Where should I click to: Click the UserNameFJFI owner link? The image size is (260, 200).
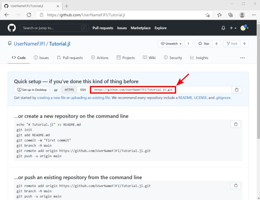(x=29, y=44)
